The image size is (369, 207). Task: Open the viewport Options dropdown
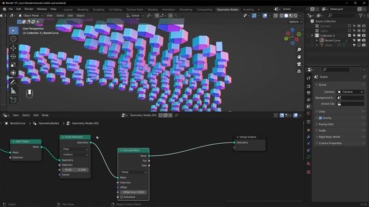(x=295, y=22)
